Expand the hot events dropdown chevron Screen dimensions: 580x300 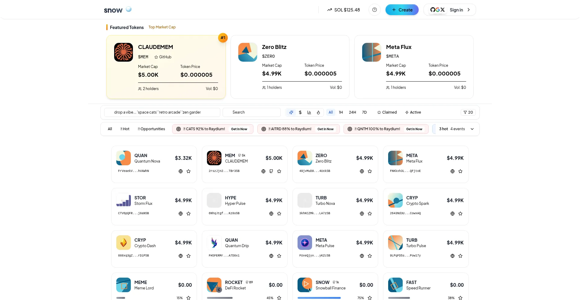pos(472,129)
